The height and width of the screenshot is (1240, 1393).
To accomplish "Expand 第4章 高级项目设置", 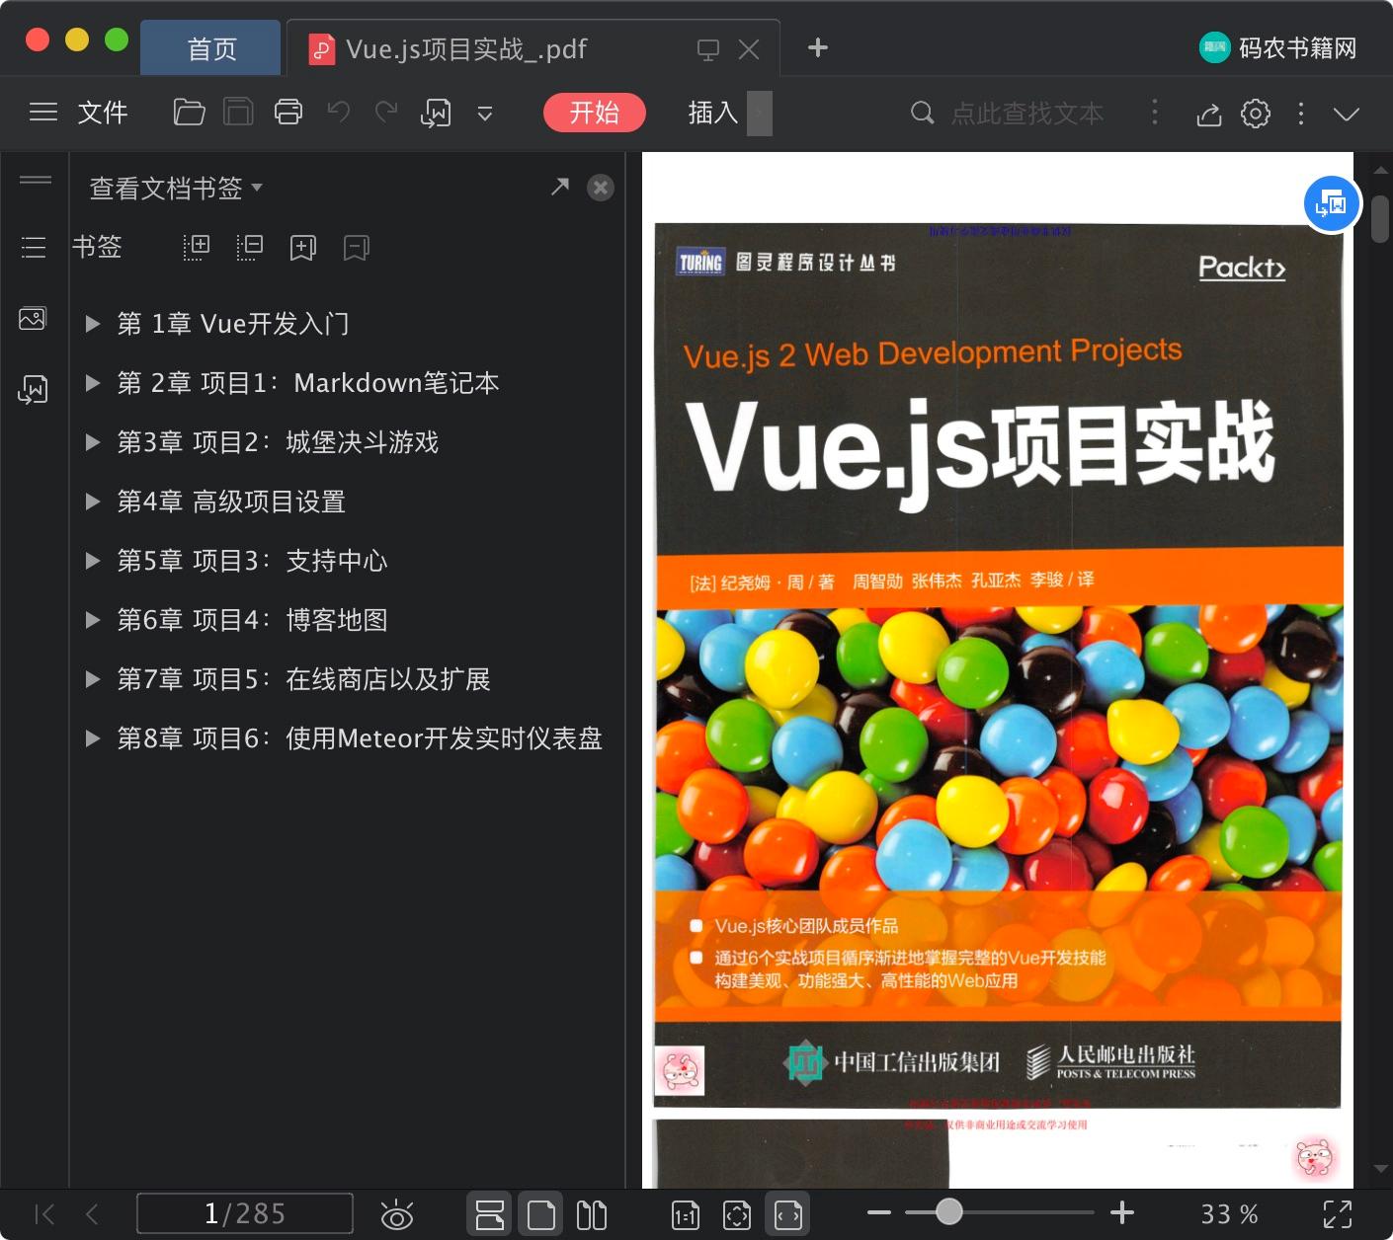I will click(93, 502).
